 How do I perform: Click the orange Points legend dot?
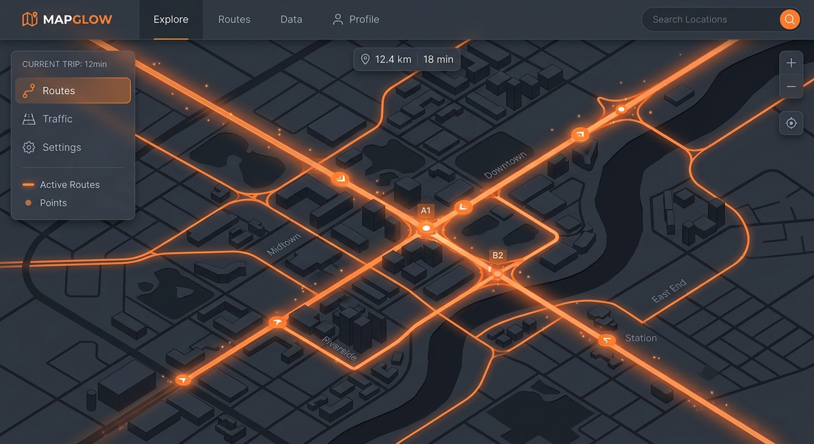[x=28, y=203]
